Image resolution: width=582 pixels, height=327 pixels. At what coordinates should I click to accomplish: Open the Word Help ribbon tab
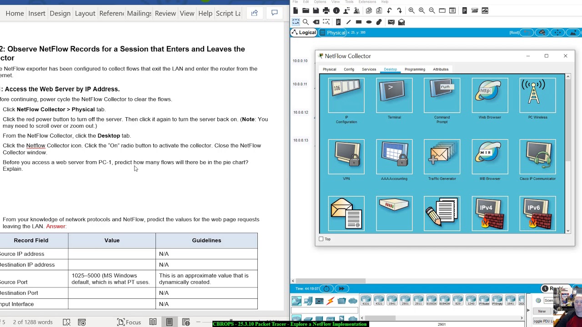205,13
